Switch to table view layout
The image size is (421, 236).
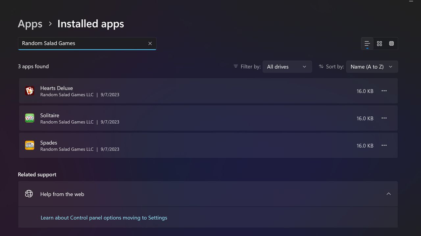[391, 44]
